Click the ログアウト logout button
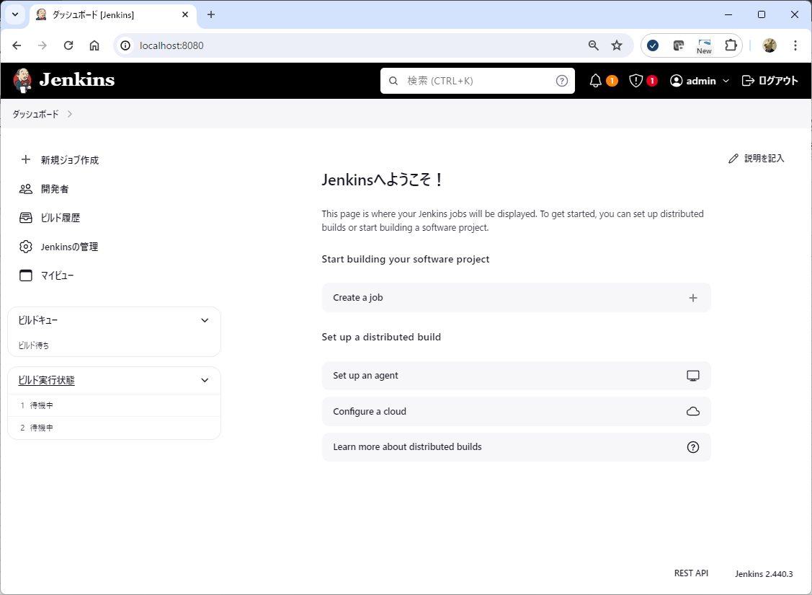The width and height of the screenshot is (812, 595). click(770, 80)
